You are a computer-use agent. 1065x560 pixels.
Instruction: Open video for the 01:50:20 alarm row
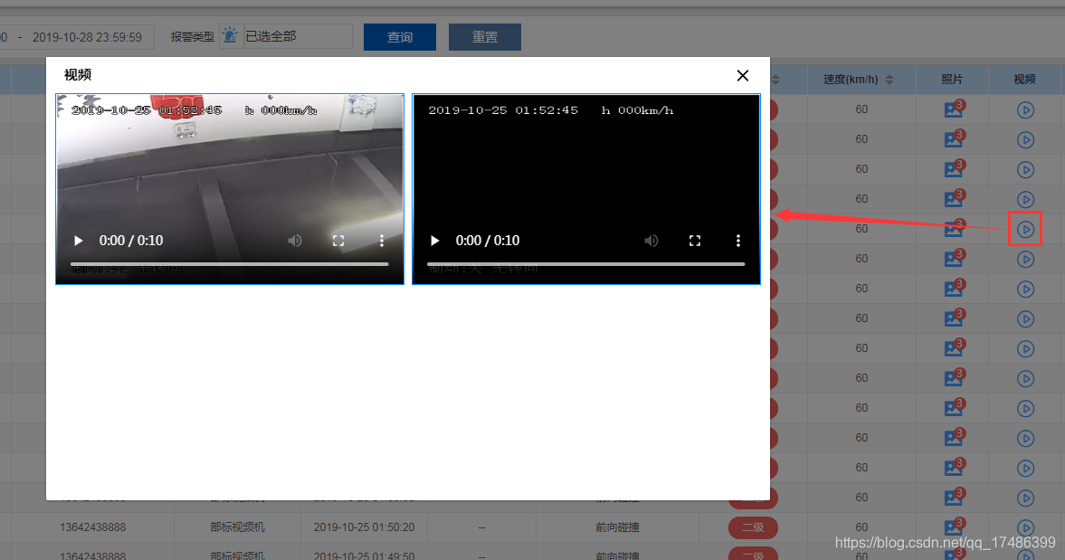[x=1025, y=527]
